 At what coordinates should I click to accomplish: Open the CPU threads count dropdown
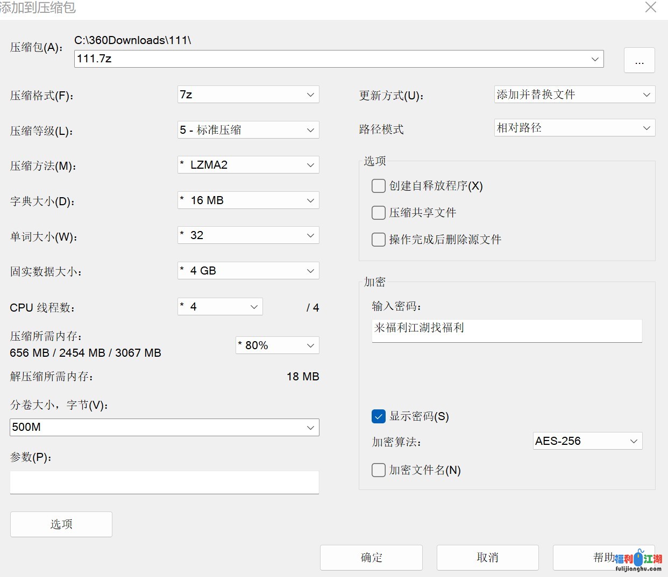pos(220,307)
